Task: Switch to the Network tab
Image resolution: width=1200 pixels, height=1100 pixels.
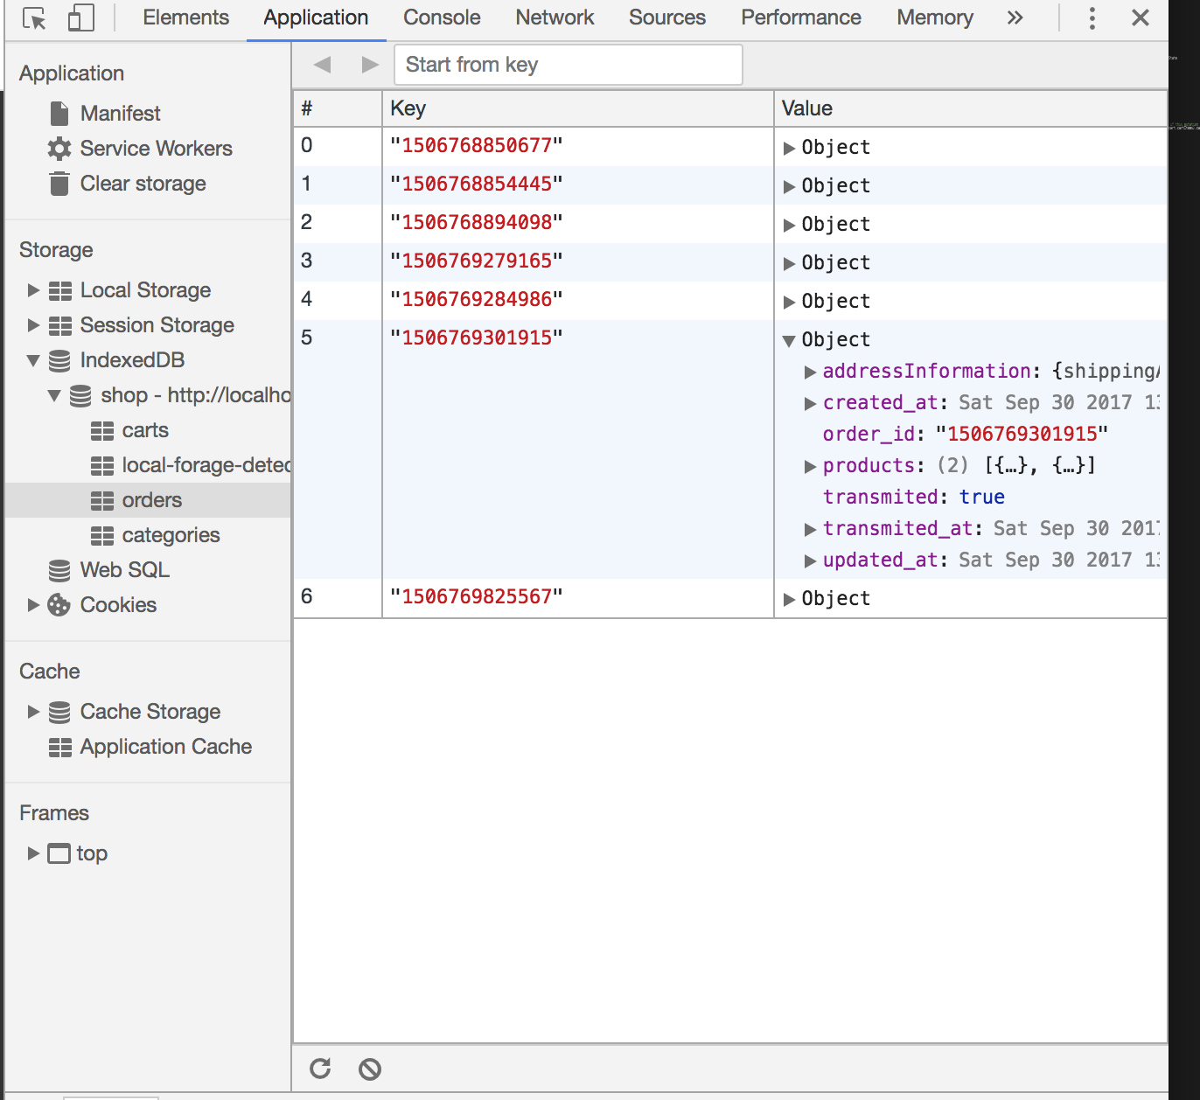Action: 554,18
